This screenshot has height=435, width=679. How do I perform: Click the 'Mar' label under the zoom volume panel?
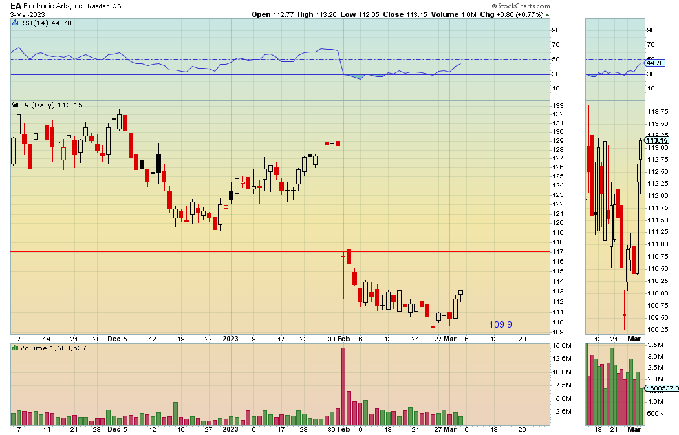coord(634,429)
